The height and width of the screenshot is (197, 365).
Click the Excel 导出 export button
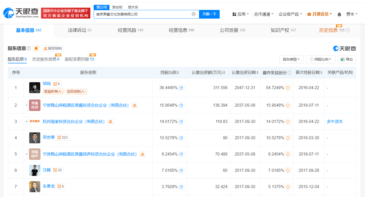pos(347,59)
